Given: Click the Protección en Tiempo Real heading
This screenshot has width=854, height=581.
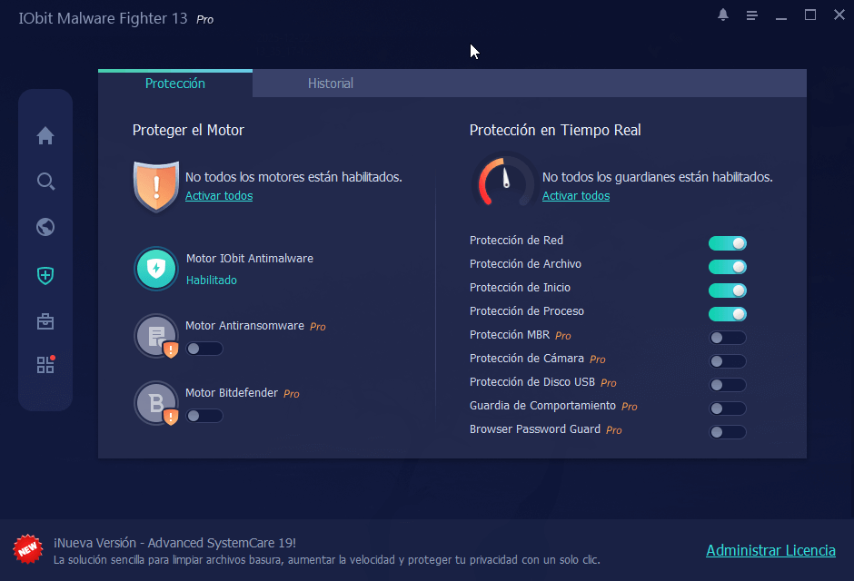Looking at the screenshot, I should point(555,131).
